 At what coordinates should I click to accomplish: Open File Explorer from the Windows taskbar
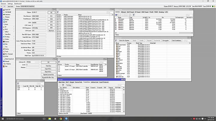tap(50, 119)
